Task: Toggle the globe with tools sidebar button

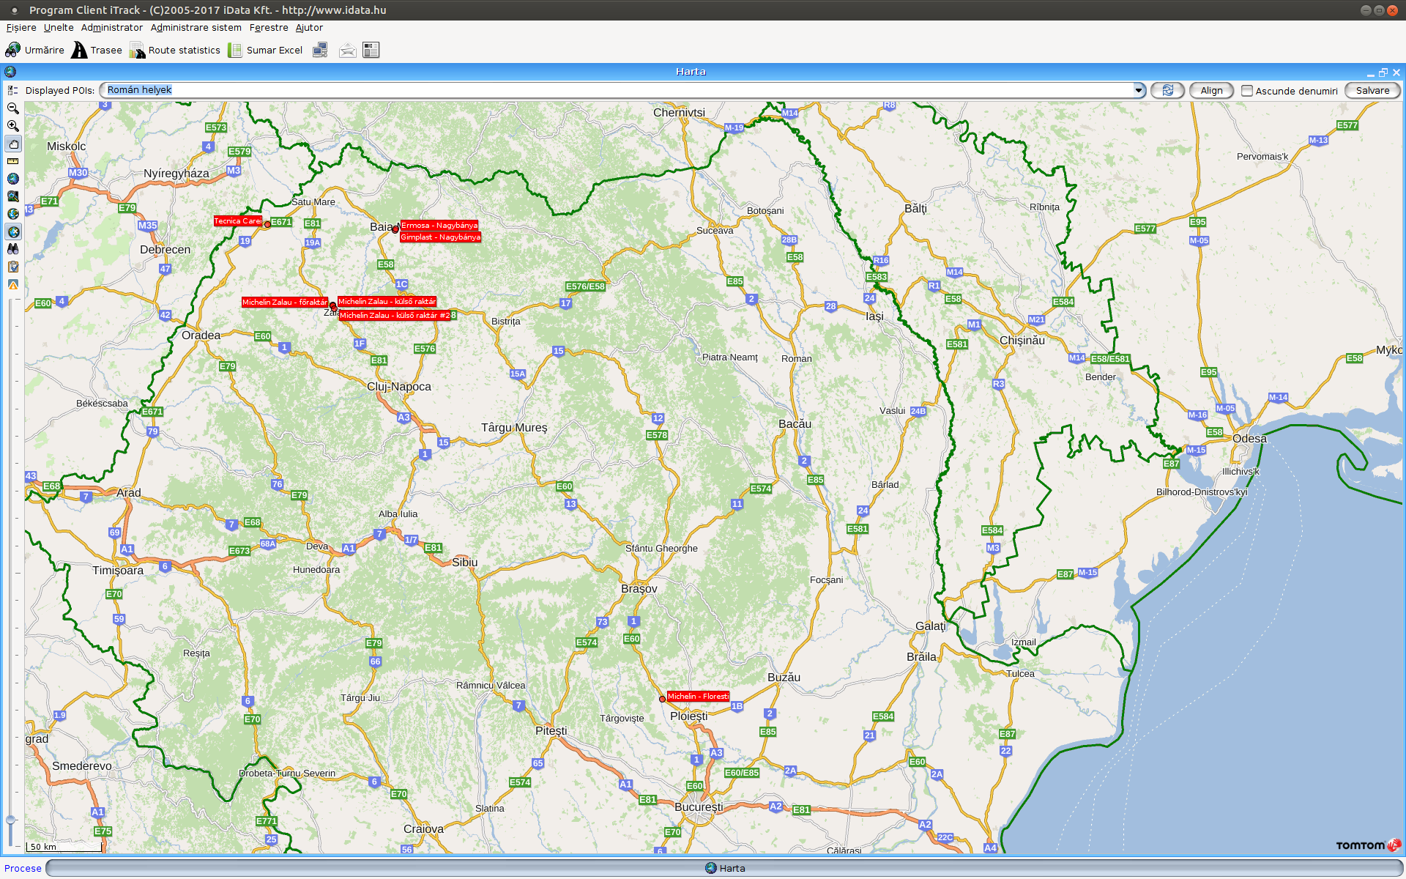Action: pyautogui.click(x=13, y=231)
